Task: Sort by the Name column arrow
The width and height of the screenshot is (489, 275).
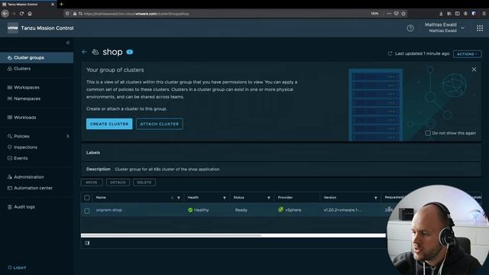Action: [x=172, y=198]
